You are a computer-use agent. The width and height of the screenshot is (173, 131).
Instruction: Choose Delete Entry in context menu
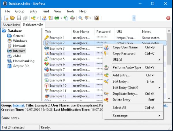coord(133,100)
